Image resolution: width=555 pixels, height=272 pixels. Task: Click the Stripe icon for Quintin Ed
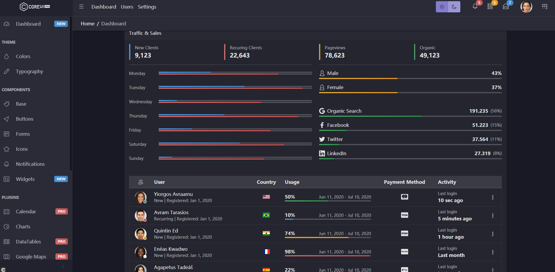(405, 233)
